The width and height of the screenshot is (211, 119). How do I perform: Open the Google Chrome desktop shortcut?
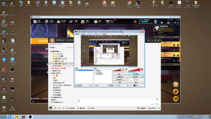129,4
